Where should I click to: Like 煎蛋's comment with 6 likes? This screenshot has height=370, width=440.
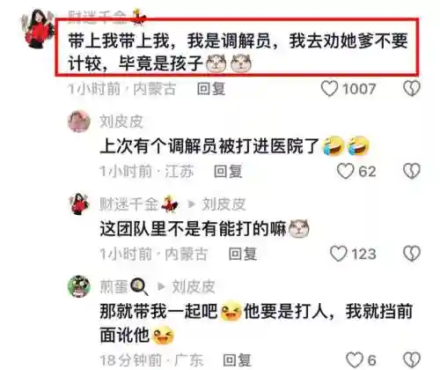tap(355, 360)
